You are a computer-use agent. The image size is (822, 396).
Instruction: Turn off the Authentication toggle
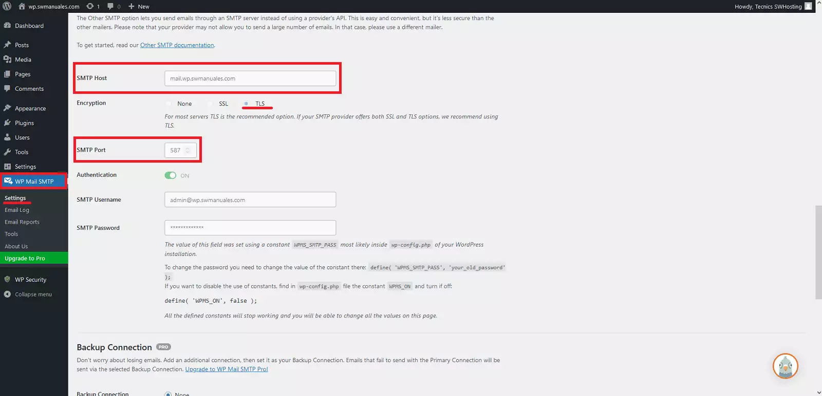170,175
